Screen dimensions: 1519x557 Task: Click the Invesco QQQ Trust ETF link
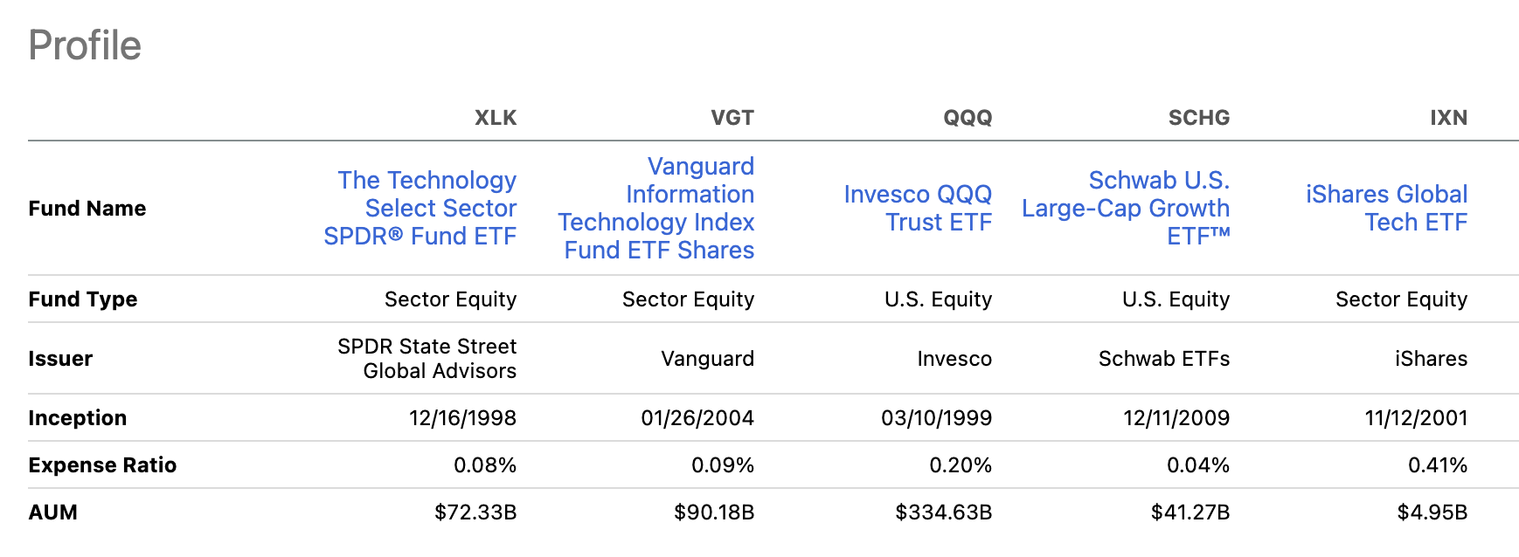[x=918, y=208]
